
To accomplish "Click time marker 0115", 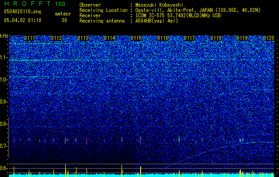I will coord(136,38).
